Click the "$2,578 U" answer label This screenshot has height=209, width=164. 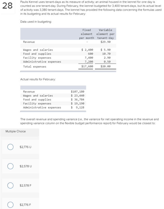point(26,166)
